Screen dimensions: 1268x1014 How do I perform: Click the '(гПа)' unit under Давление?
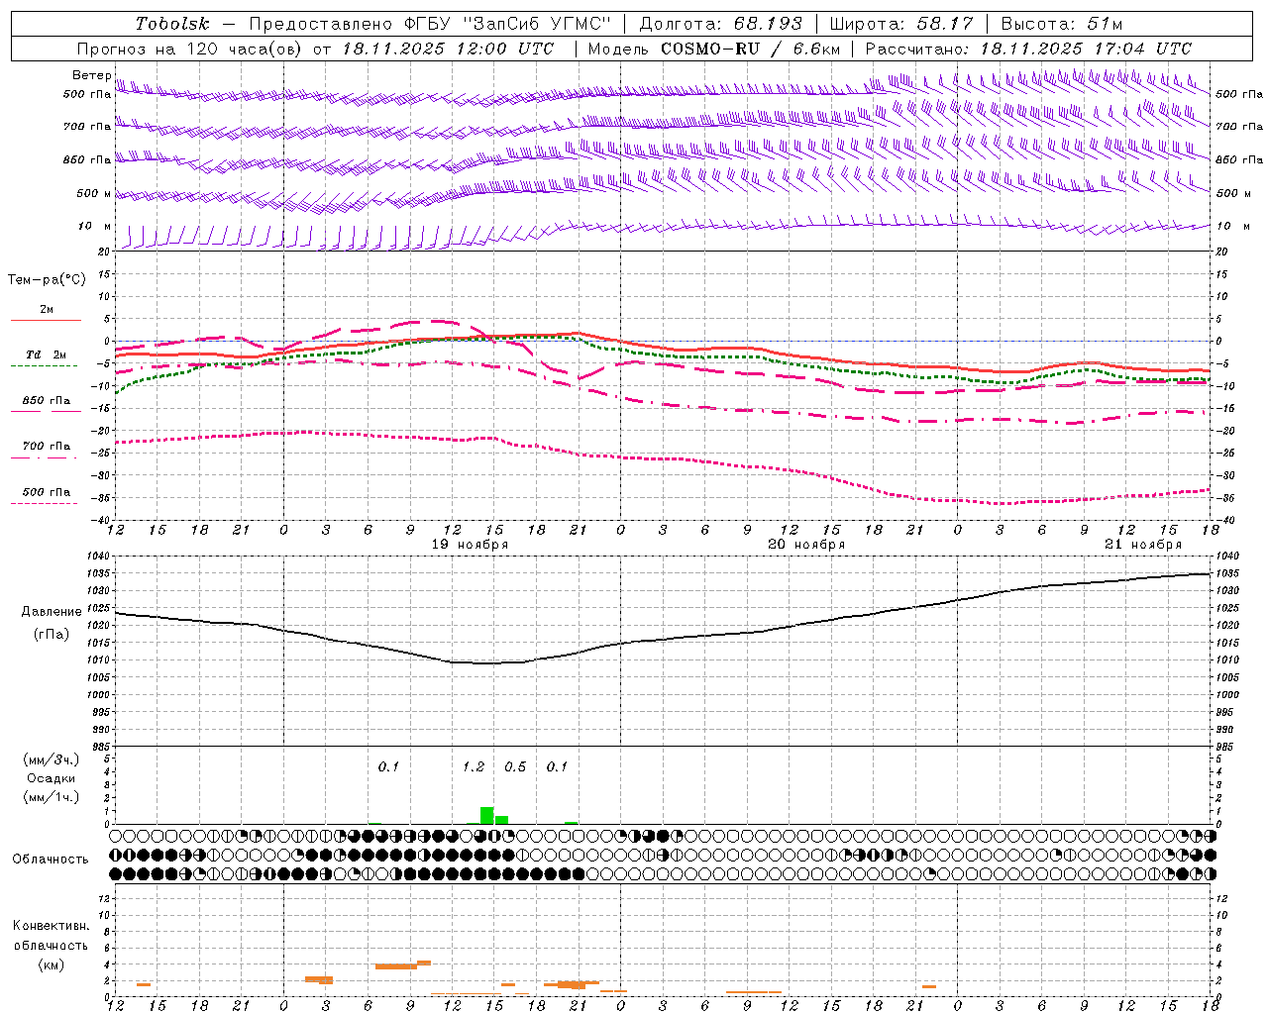[52, 635]
